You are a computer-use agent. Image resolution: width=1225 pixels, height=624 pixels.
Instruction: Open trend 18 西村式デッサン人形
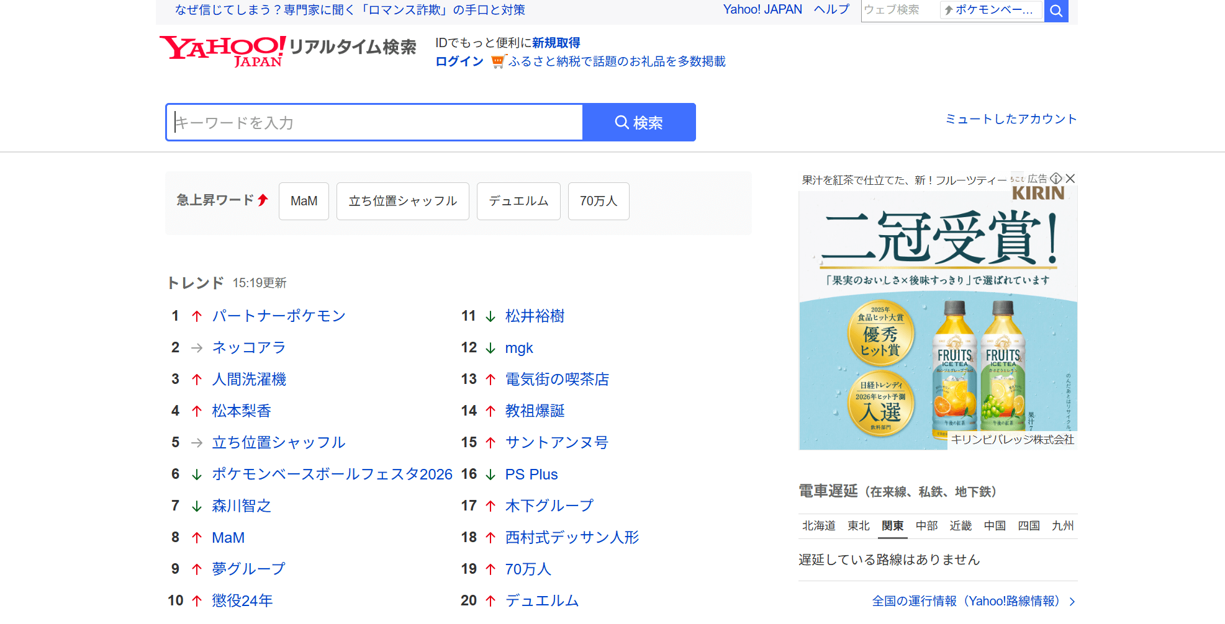click(572, 537)
